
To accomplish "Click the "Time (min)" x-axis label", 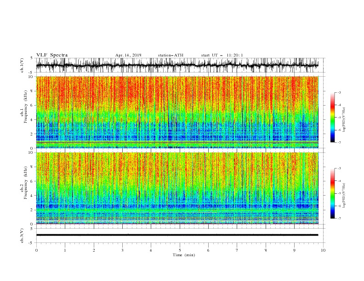I will pyautogui.click(x=184, y=255).
